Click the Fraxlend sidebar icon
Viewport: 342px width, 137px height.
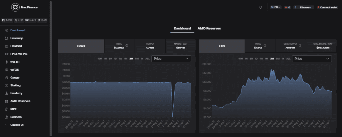7,46
